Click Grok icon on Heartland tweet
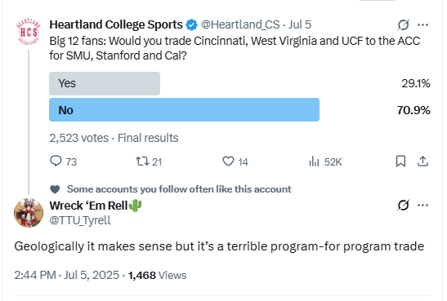This screenshot has height=301, width=447. (404, 24)
